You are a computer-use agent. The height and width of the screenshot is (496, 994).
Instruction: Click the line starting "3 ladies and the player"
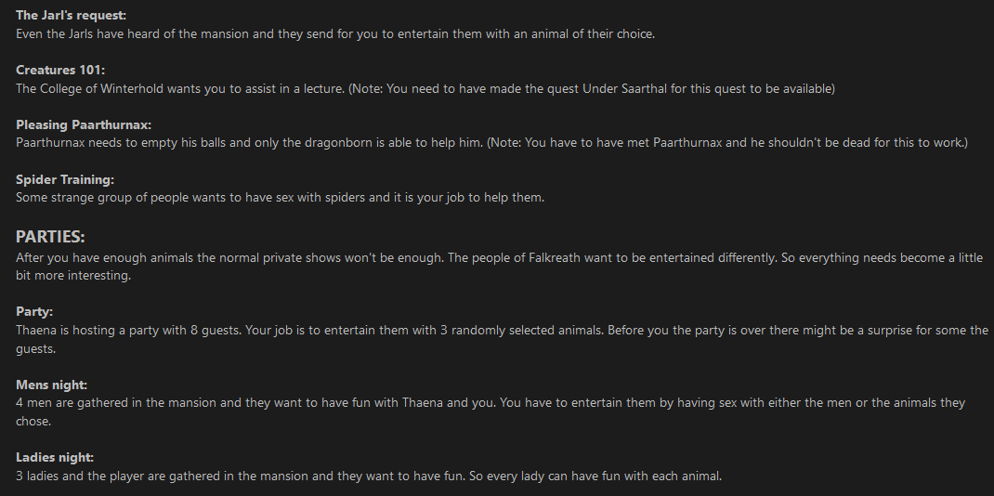tap(369, 476)
